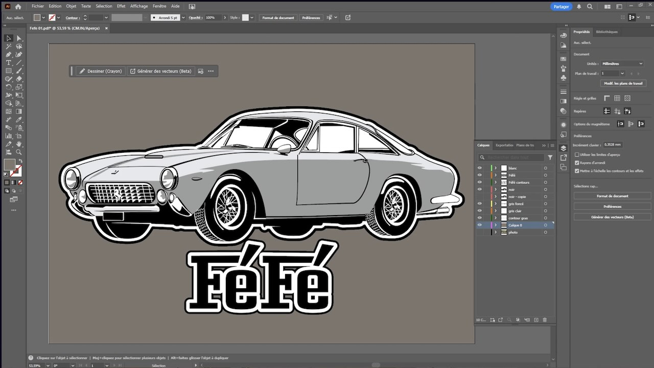Create a new layer with plus icon
Image resolution: width=654 pixels, height=368 pixels.
536,320
